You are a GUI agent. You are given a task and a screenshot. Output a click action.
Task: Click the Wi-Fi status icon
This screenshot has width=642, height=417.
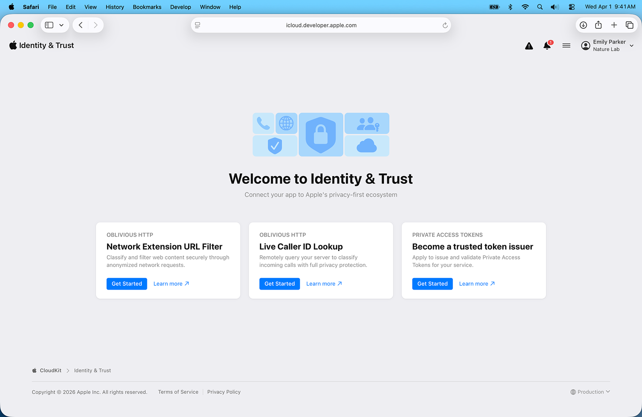click(x=525, y=7)
